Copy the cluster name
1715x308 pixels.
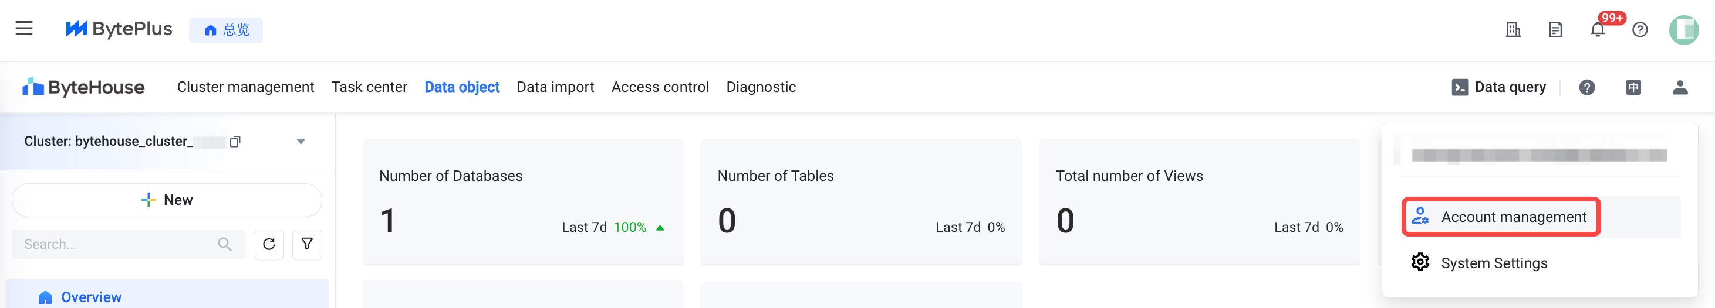[x=235, y=141]
